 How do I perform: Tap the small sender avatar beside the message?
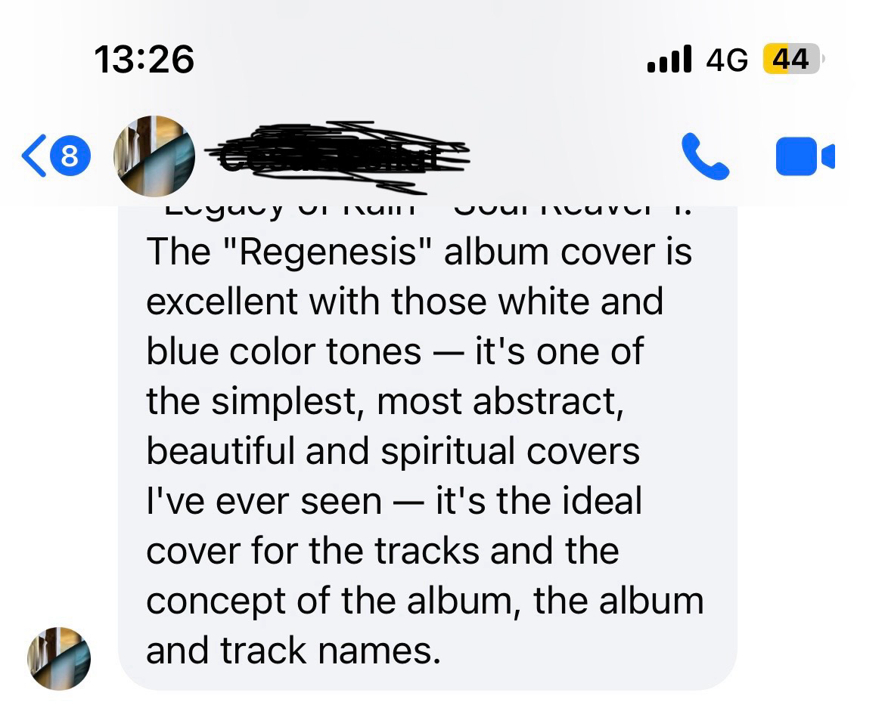(59, 658)
